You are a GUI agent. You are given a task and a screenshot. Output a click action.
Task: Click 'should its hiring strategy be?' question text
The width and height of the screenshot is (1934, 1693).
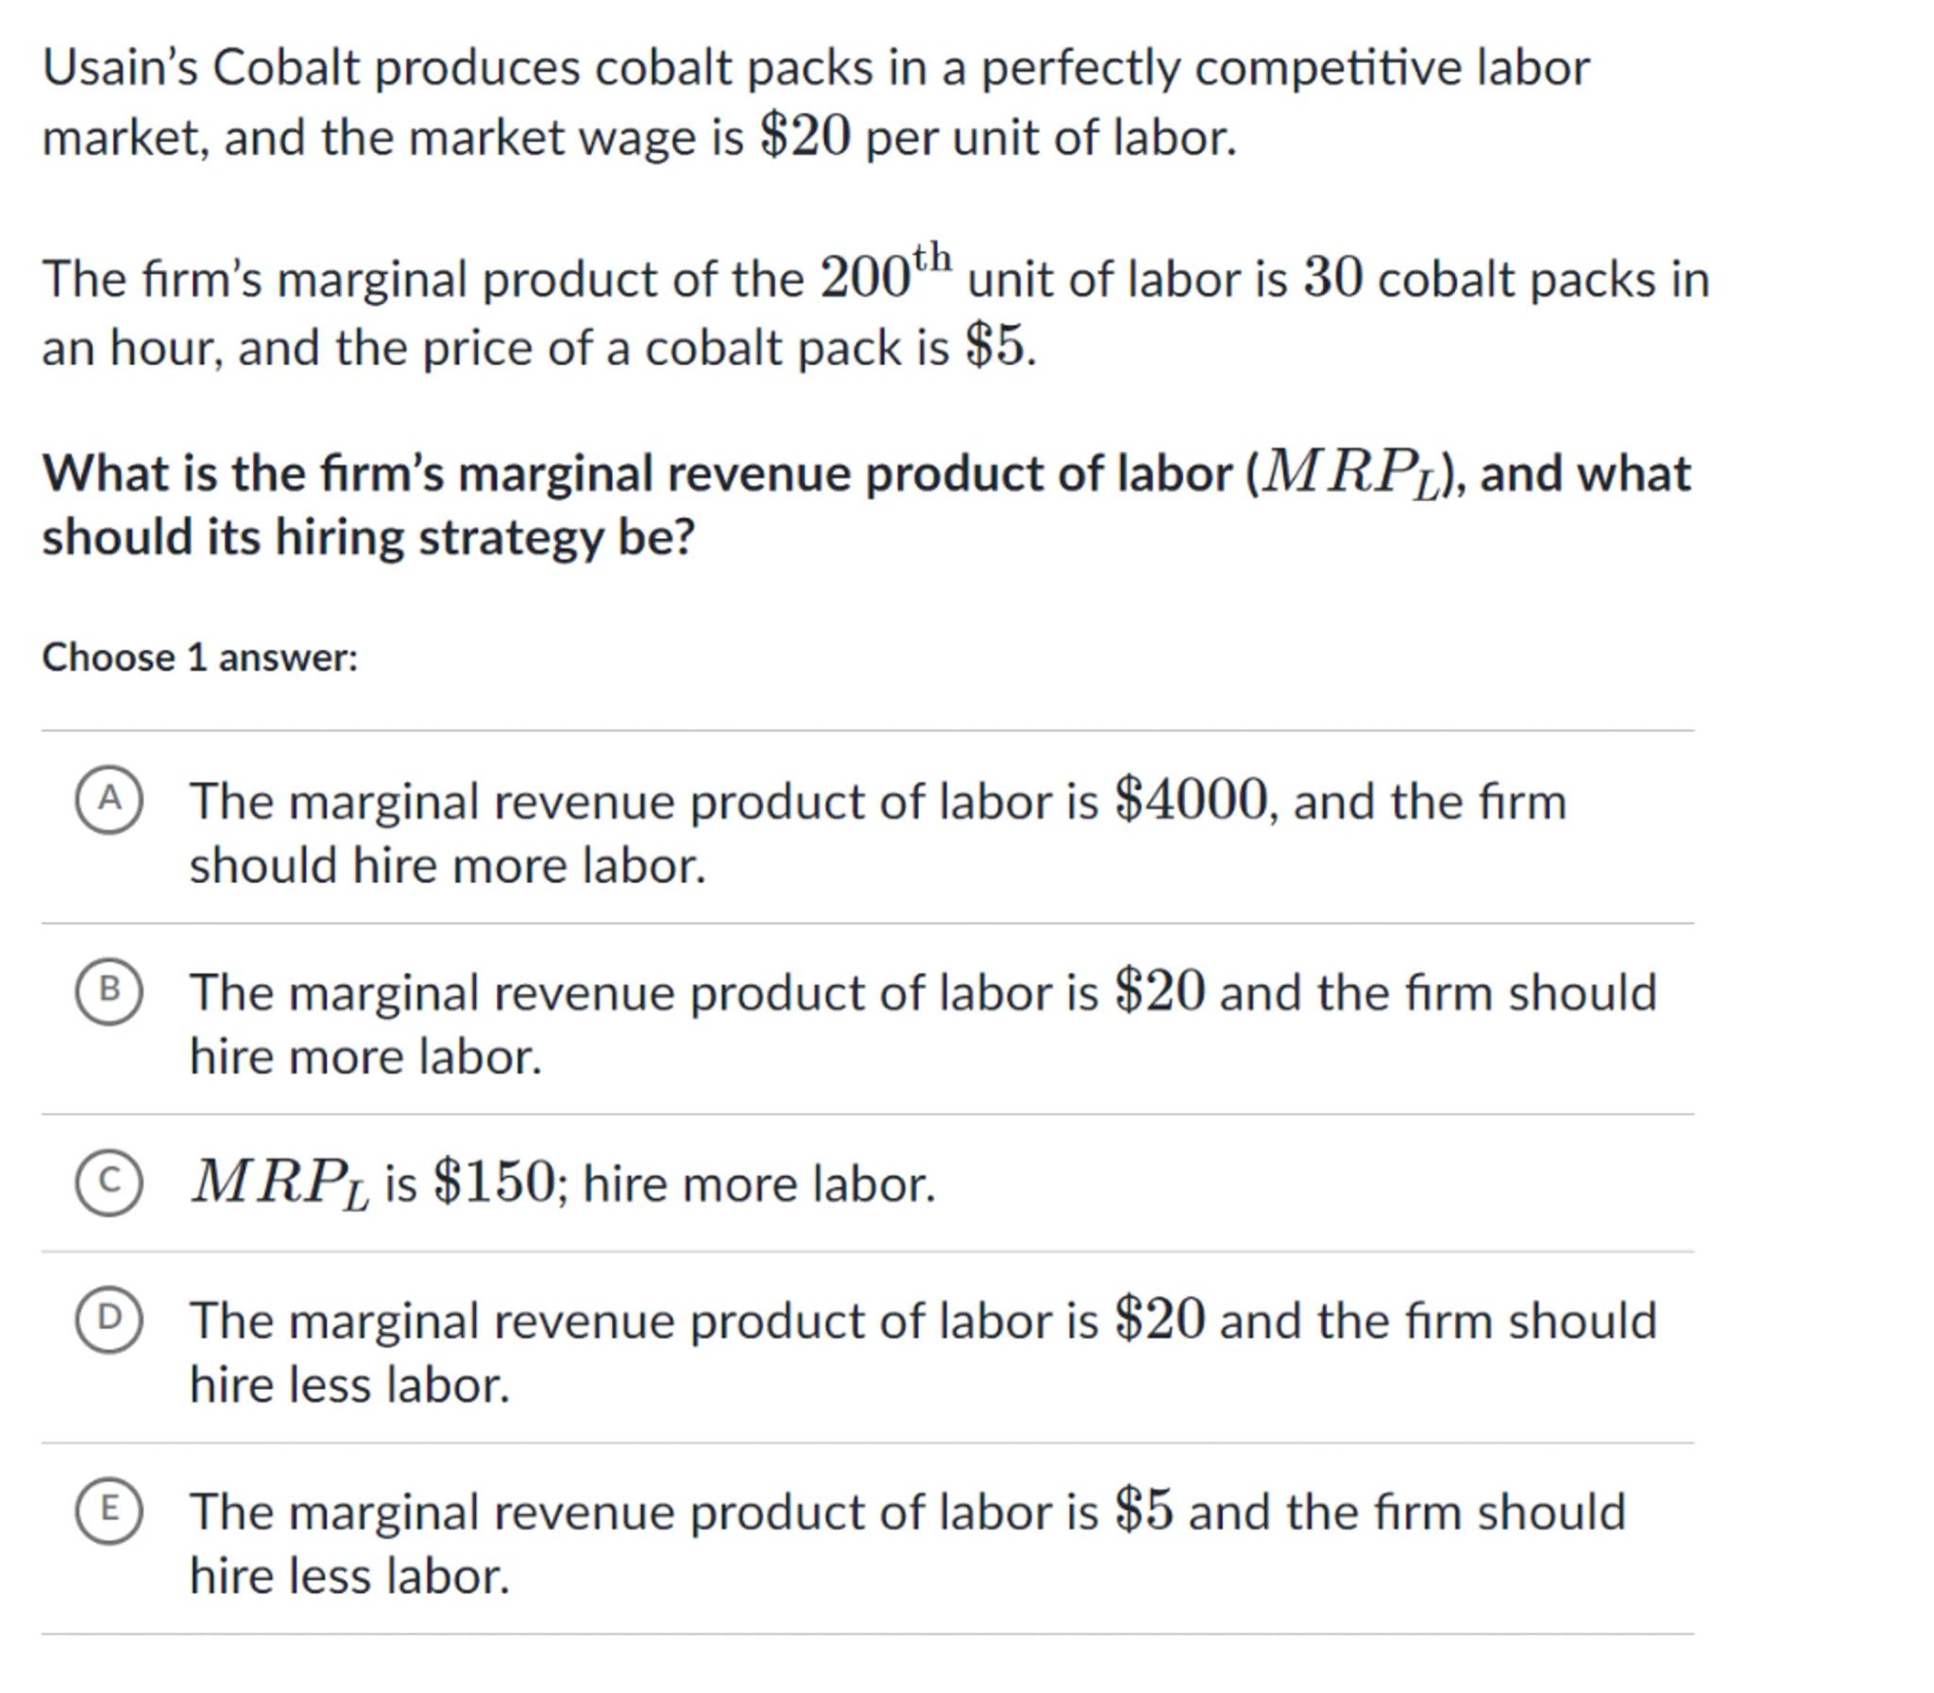367,537
